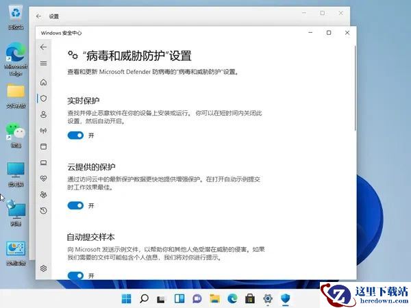Go back with Security Center arrow
The image size is (411, 308).
[44, 47]
